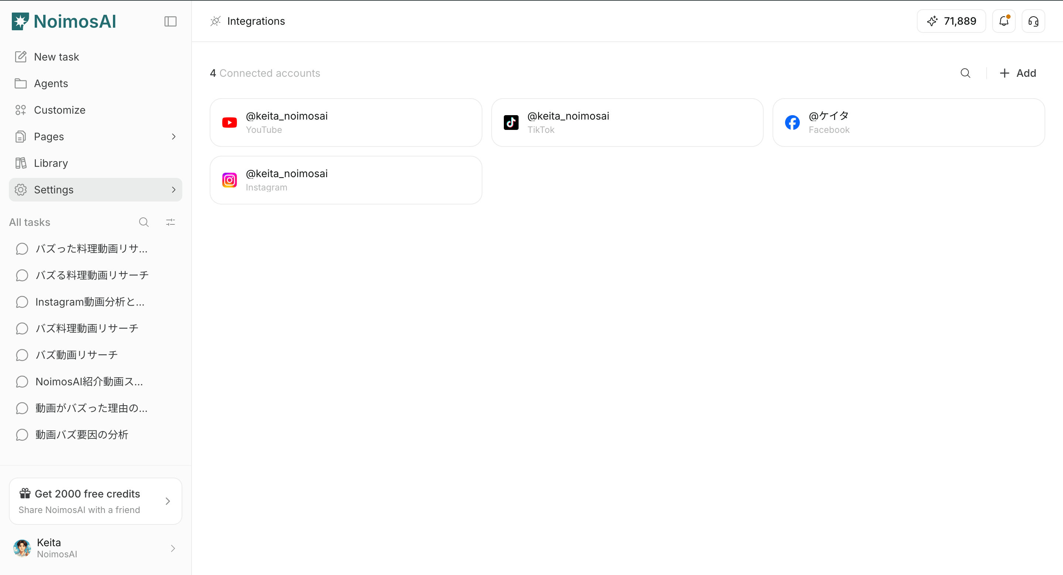The width and height of the screenshot is (1063, 575).
Task: Expand the Pages chevron
Action: pyautogui.click(x=174, y=137)
